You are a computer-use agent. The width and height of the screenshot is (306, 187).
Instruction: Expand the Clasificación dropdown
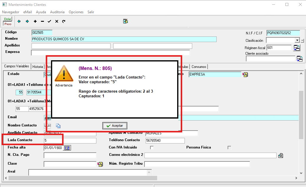tap(297, 40)
